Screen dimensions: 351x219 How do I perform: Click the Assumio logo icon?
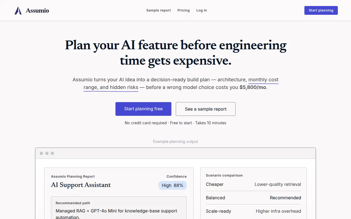click(x=18, y=10)
